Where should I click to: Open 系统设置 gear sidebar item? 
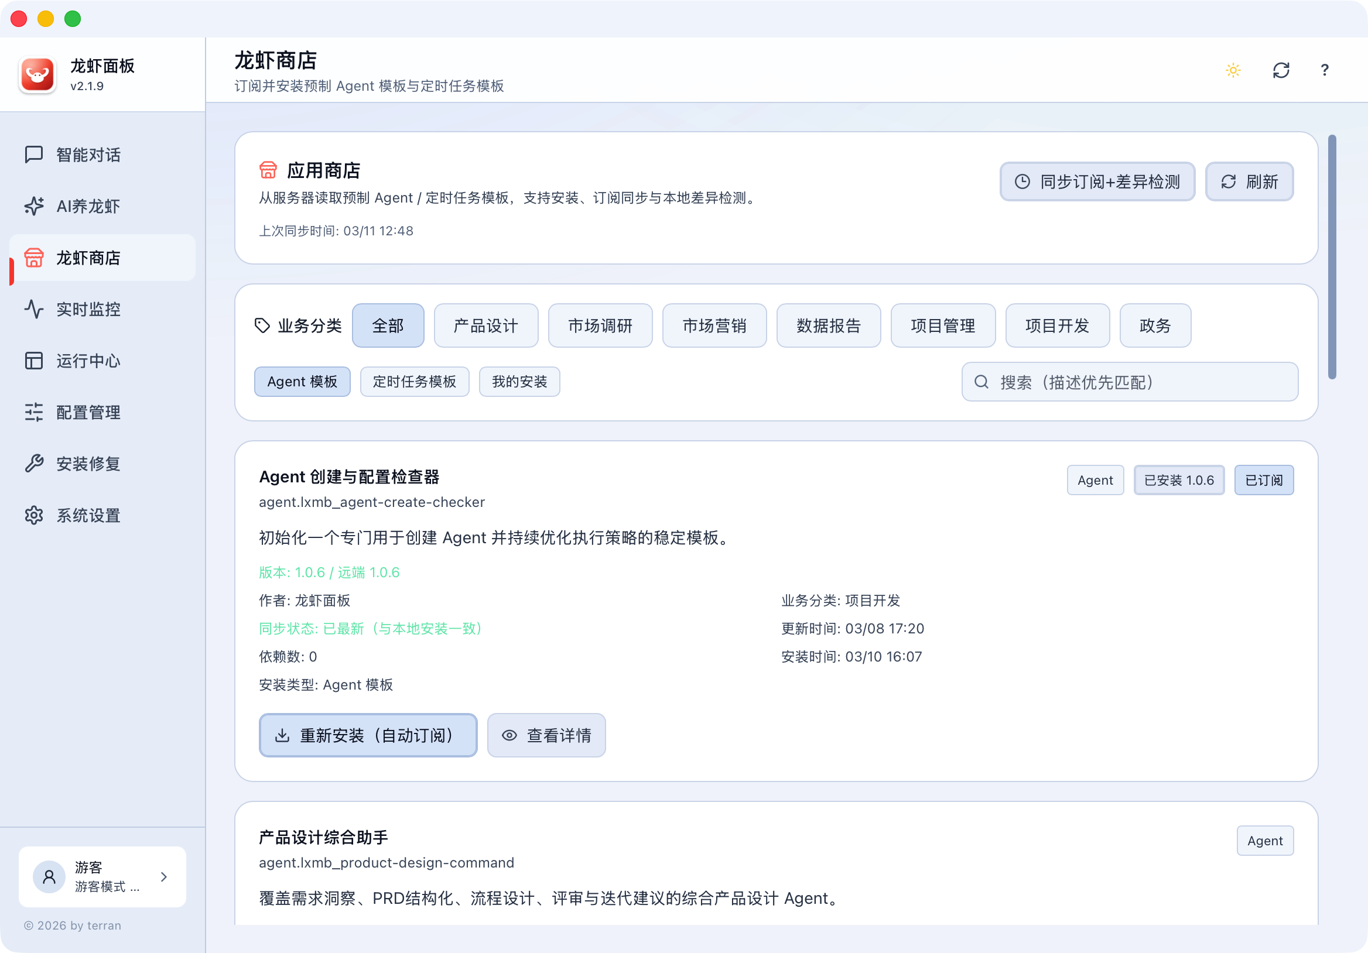tap(88, 515)
